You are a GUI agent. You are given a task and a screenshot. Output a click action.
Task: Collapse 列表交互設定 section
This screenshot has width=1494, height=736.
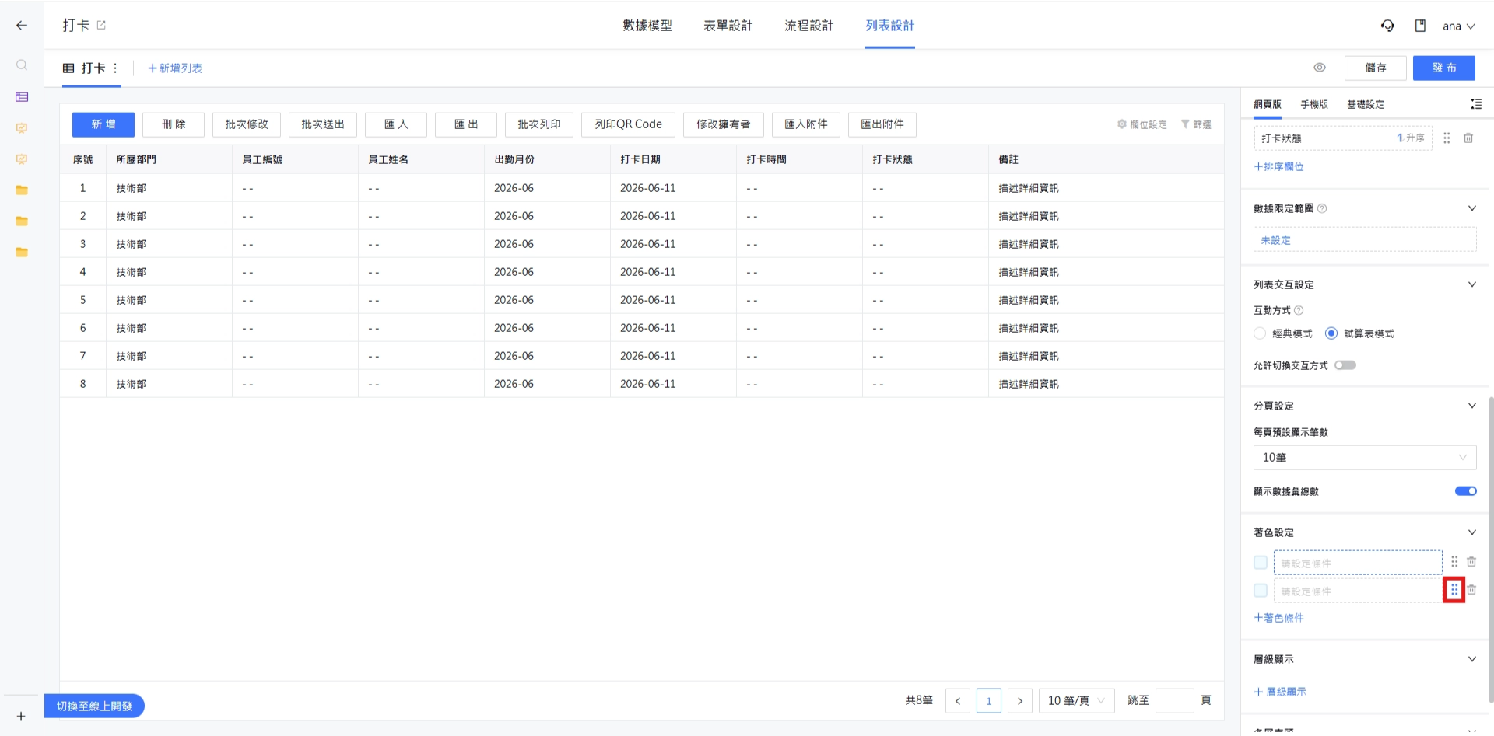(x=1472, y=284)
